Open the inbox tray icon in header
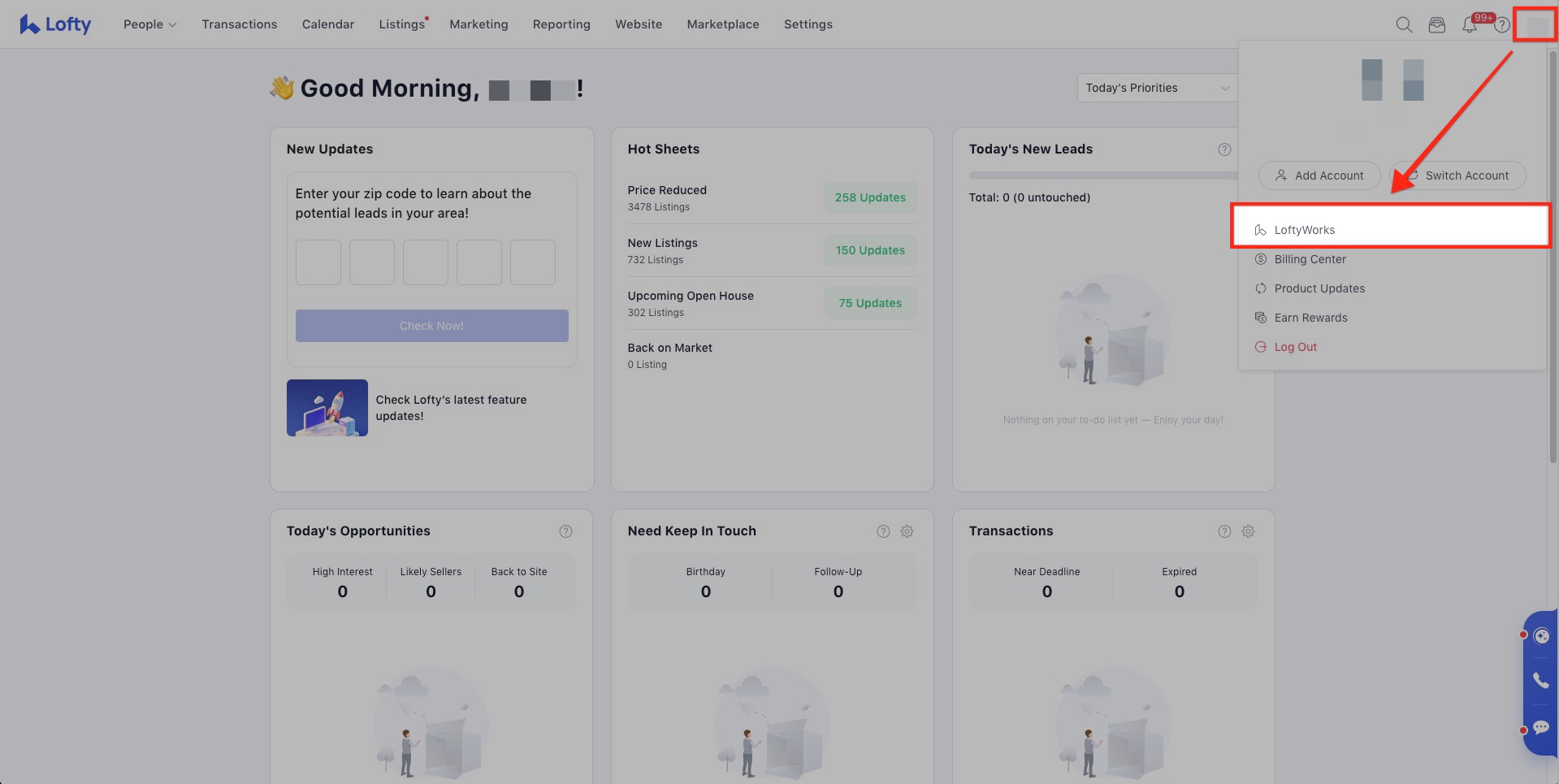 1436,24
